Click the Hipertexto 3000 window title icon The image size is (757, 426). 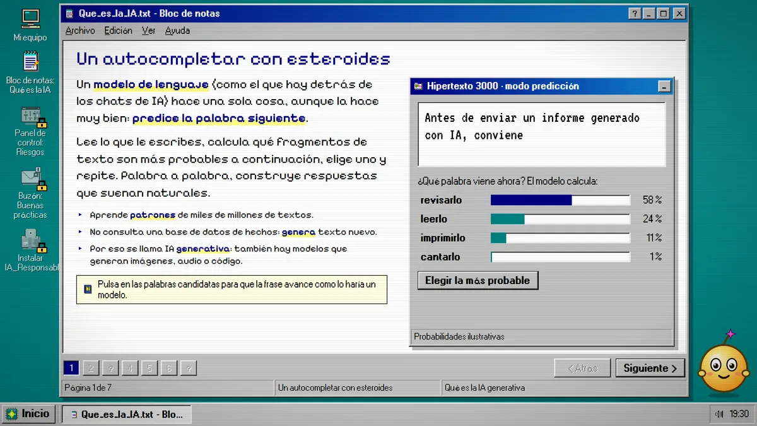[x=418, y=86]
